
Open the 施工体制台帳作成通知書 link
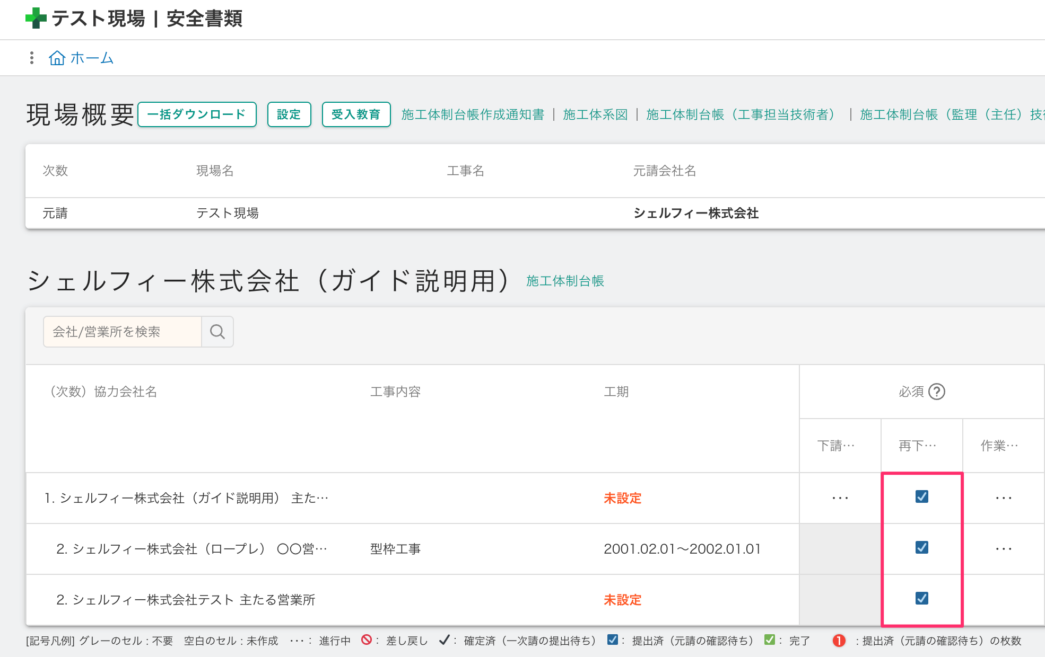[x=473, y=114]
